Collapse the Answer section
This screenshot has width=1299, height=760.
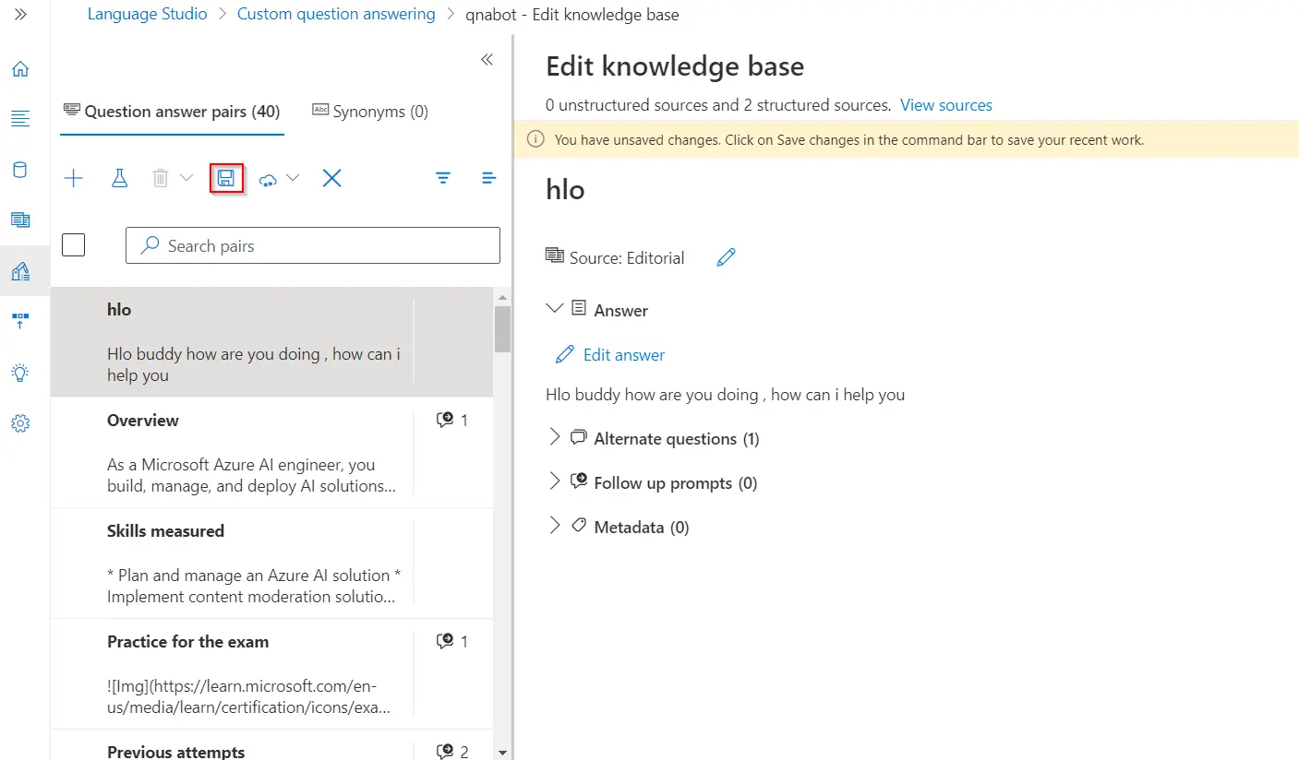pos(555,309)
